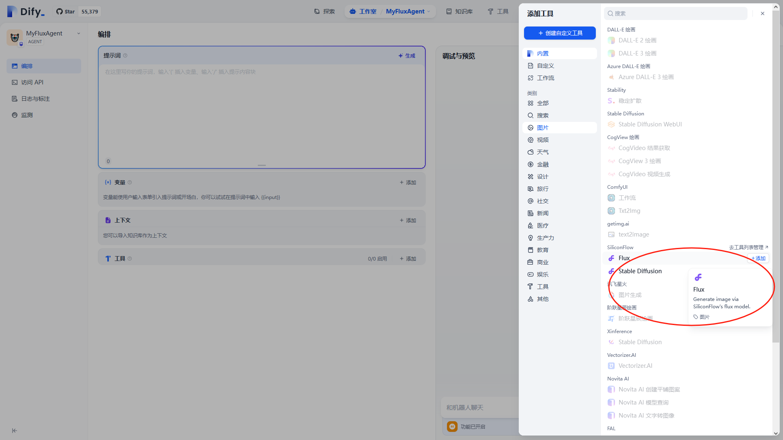Click the 和机器人聊天 chat input
783x440 pixels.
click(480, 407)
